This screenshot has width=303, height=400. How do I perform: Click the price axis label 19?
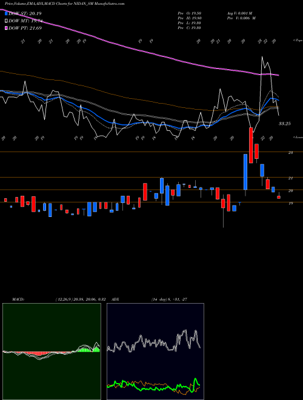coord(290,203)
